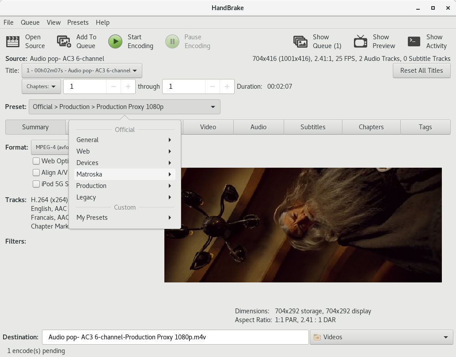Click the Show Preview television icon
Screen dimensions: 456x357
click(x=360, y=41)
